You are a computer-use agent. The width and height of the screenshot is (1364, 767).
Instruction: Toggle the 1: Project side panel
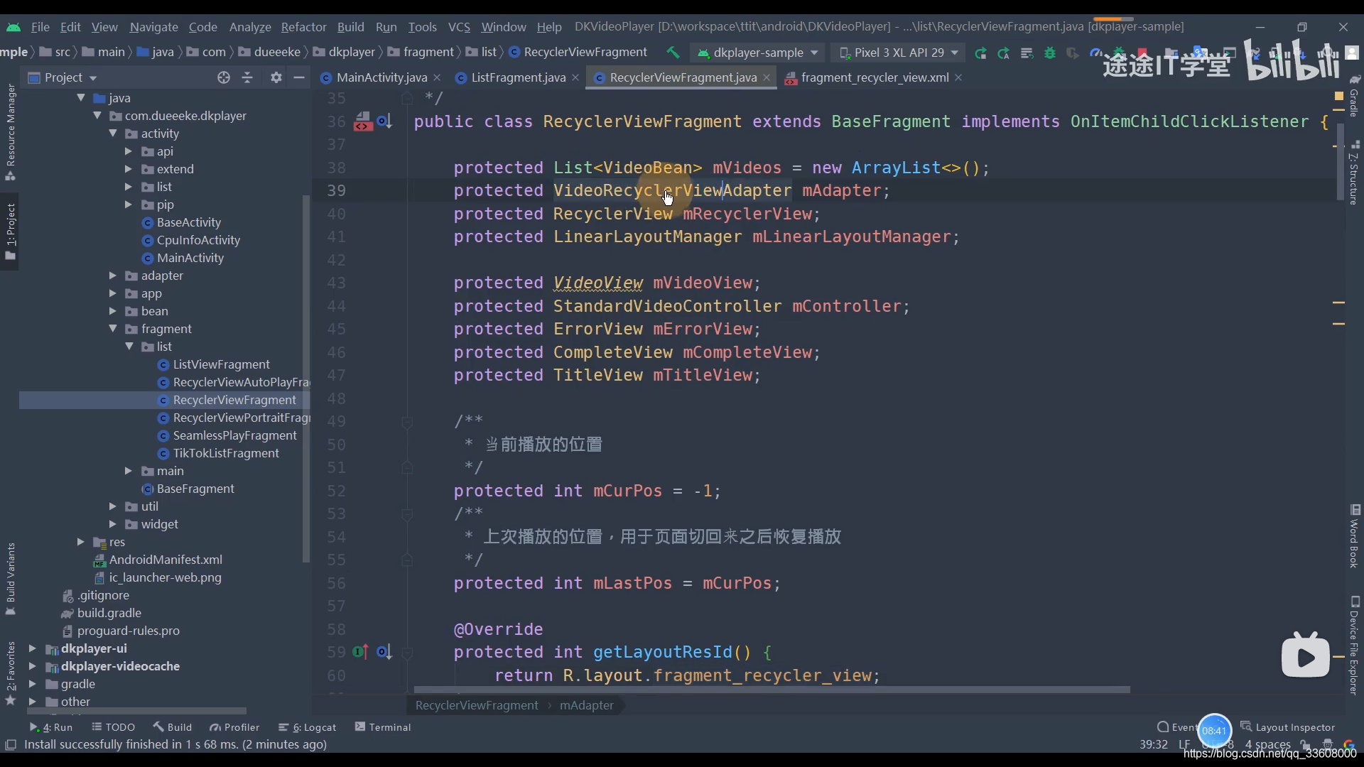click(x=11, y=232)
